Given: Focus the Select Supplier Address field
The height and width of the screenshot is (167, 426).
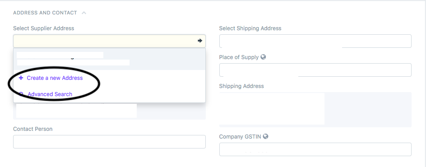Looking at the screenshot, I should tap(110, 41).
